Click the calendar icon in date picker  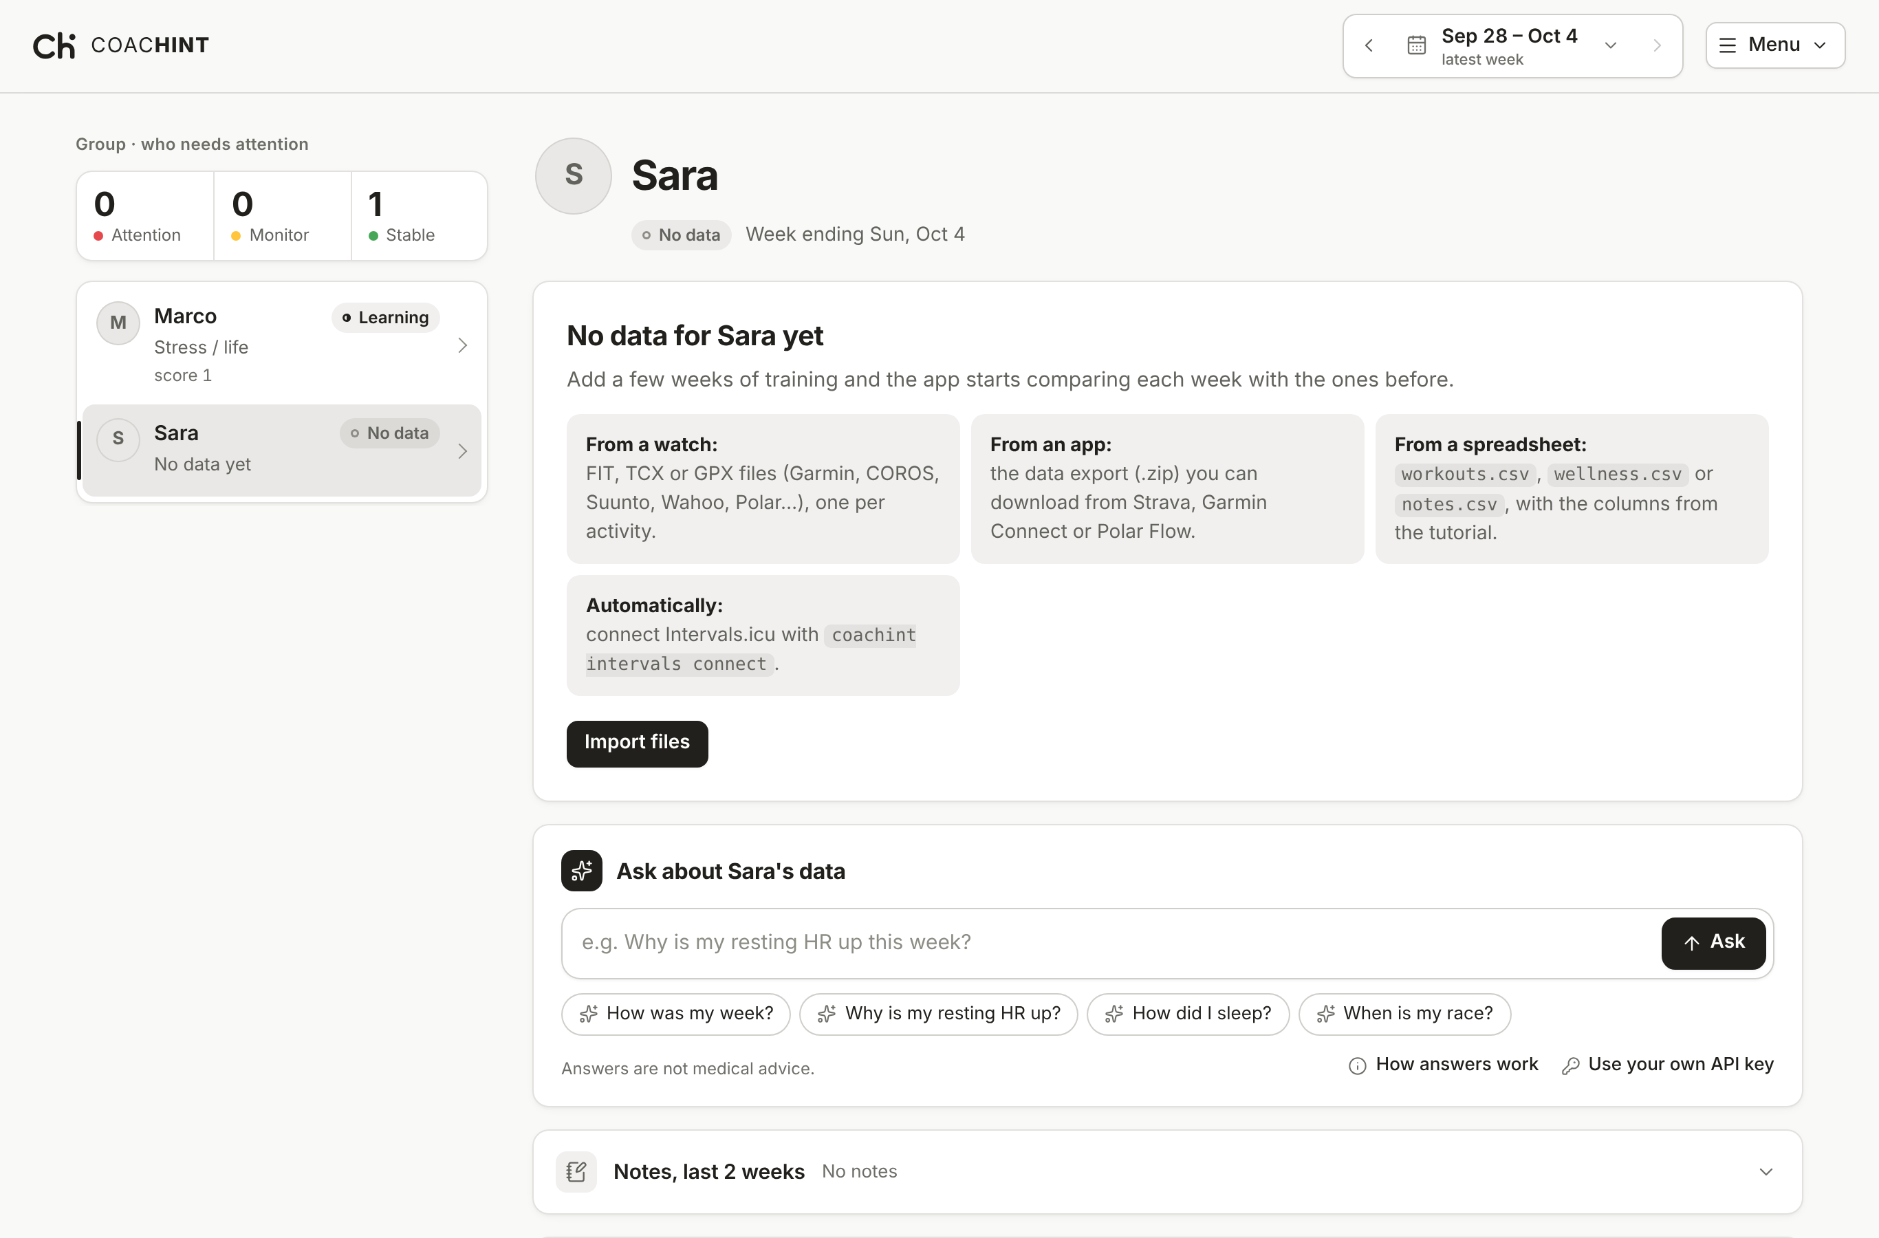(1416, 46)
